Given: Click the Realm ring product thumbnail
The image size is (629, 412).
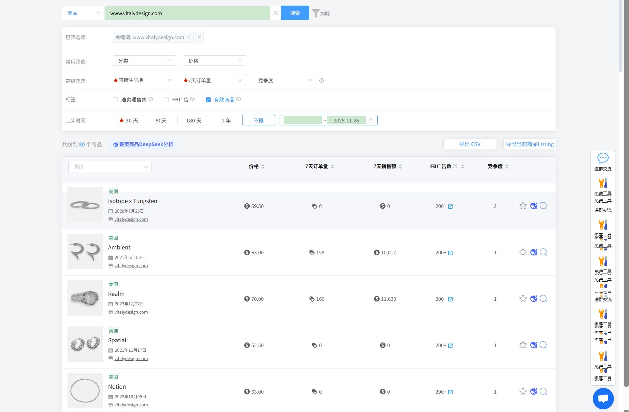Looking at the screenshot, I should click(x=85, y=298).
